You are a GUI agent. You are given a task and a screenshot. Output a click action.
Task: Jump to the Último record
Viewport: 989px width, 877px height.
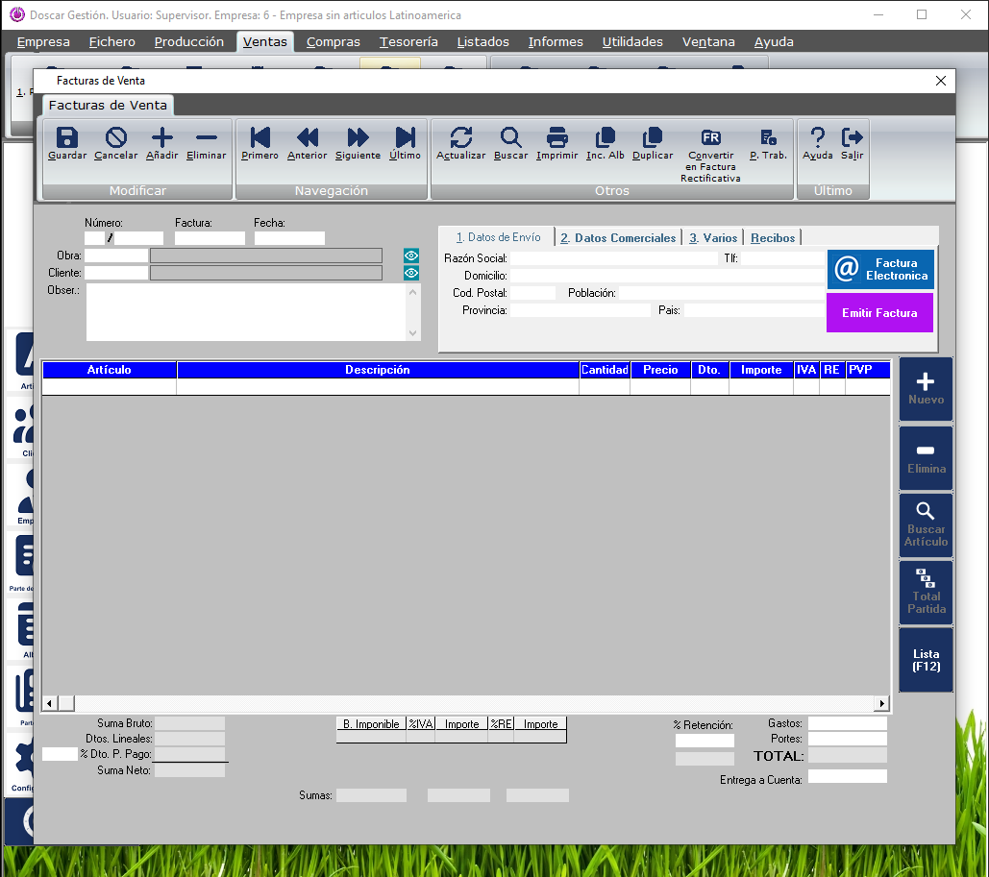pos(405,138)
